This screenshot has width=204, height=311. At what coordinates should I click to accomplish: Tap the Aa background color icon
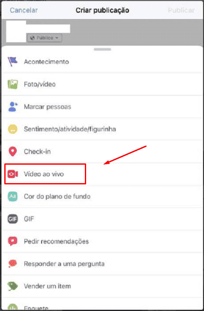[x=12, y=196]
